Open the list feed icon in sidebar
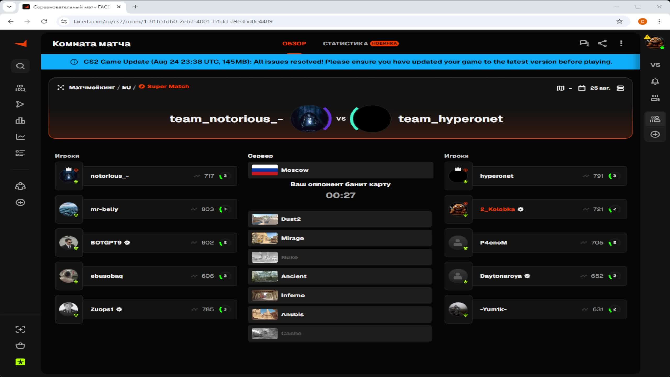This screenshot has width=670, height=377. point(20,153)
